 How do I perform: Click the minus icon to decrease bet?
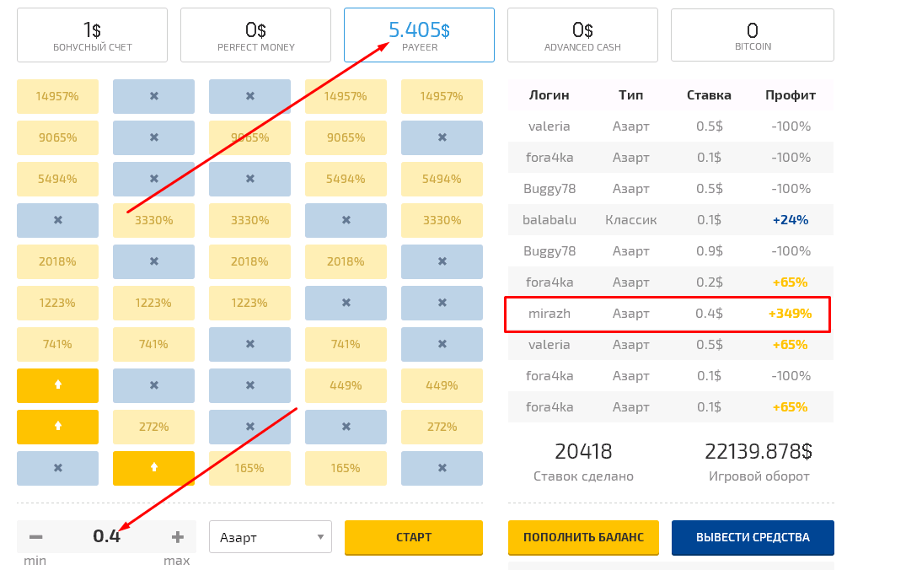click(x=35, y=537)
